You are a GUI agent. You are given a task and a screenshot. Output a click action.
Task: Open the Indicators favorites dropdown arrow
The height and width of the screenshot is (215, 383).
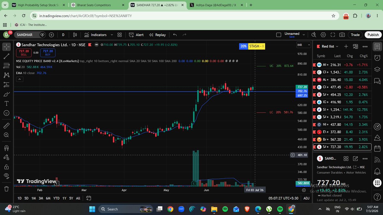[x=112, y=35]
